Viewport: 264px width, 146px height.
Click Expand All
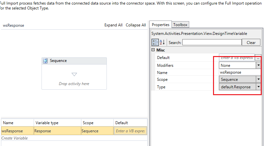[x=113, y=25]
